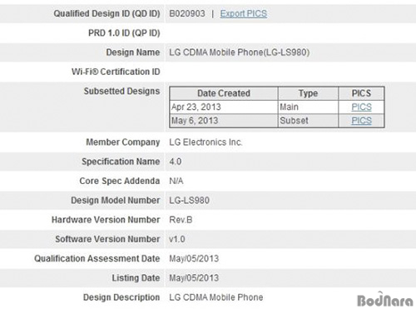This screenshot has width=416, height=309.
Task: Click the Specification Name value 4.0
Action: pyautogui.click(x=176, y=162)
